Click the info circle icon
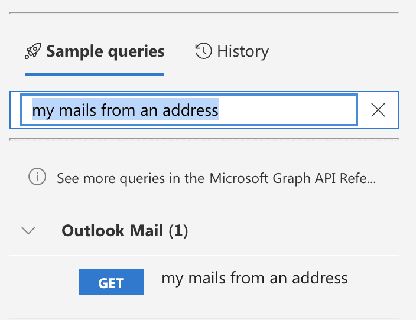416x320 pixels. [37, 177]
